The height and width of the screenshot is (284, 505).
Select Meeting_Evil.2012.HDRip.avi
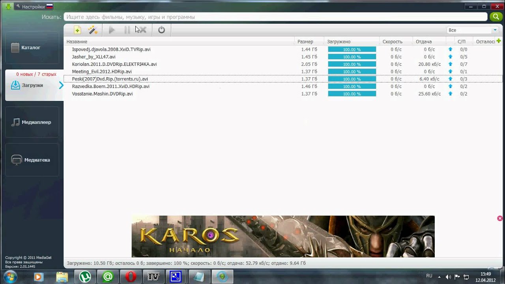pos(102,72)
